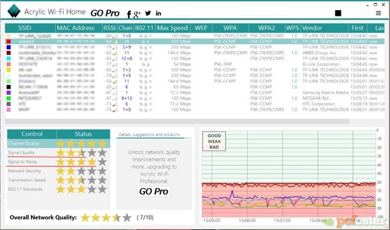Image resolution: width=390 pixels, height=230 pixels.
Task: Sort networks by the RSSI column header
Action: point(109,28)
